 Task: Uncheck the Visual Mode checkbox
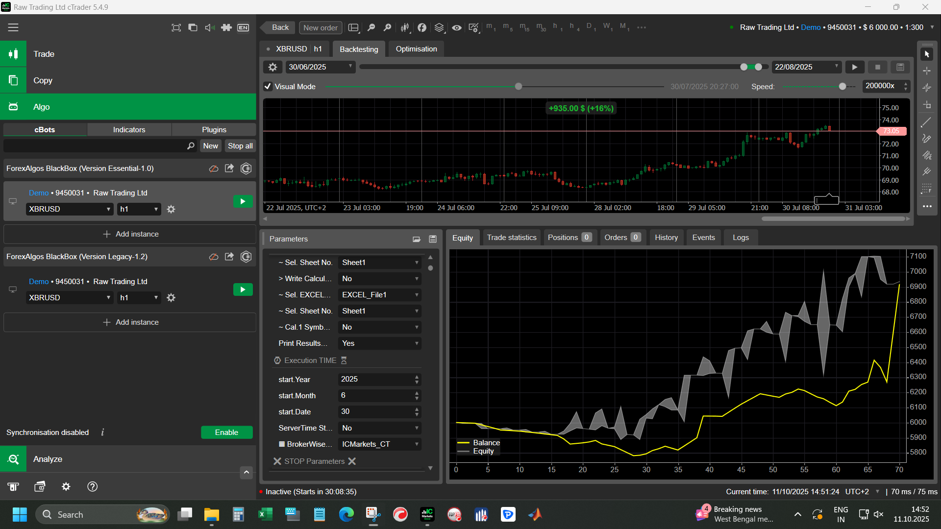point(268,87)
